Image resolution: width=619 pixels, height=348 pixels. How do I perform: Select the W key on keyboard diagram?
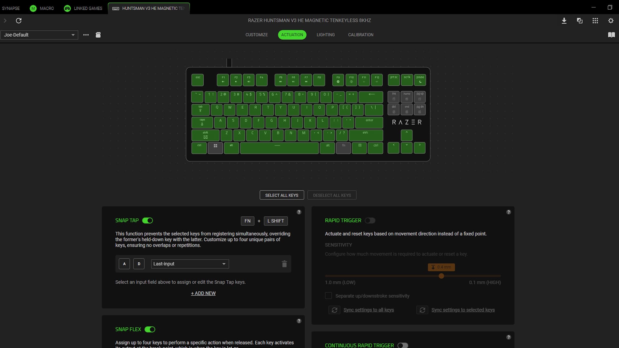click(230, 110)
